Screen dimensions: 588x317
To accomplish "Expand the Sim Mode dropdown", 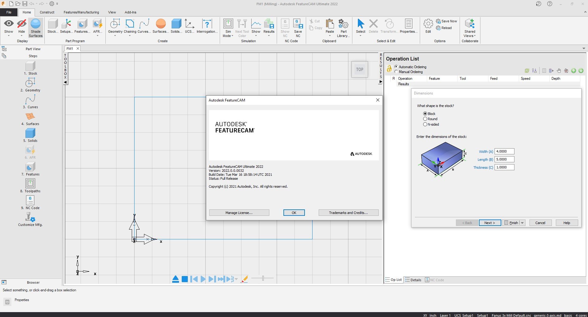I will click(x=233, y=36).
